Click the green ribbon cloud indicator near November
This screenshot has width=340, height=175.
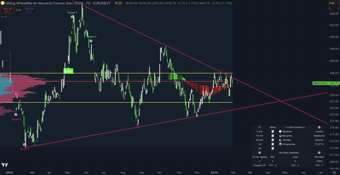[x=176, y=77]
